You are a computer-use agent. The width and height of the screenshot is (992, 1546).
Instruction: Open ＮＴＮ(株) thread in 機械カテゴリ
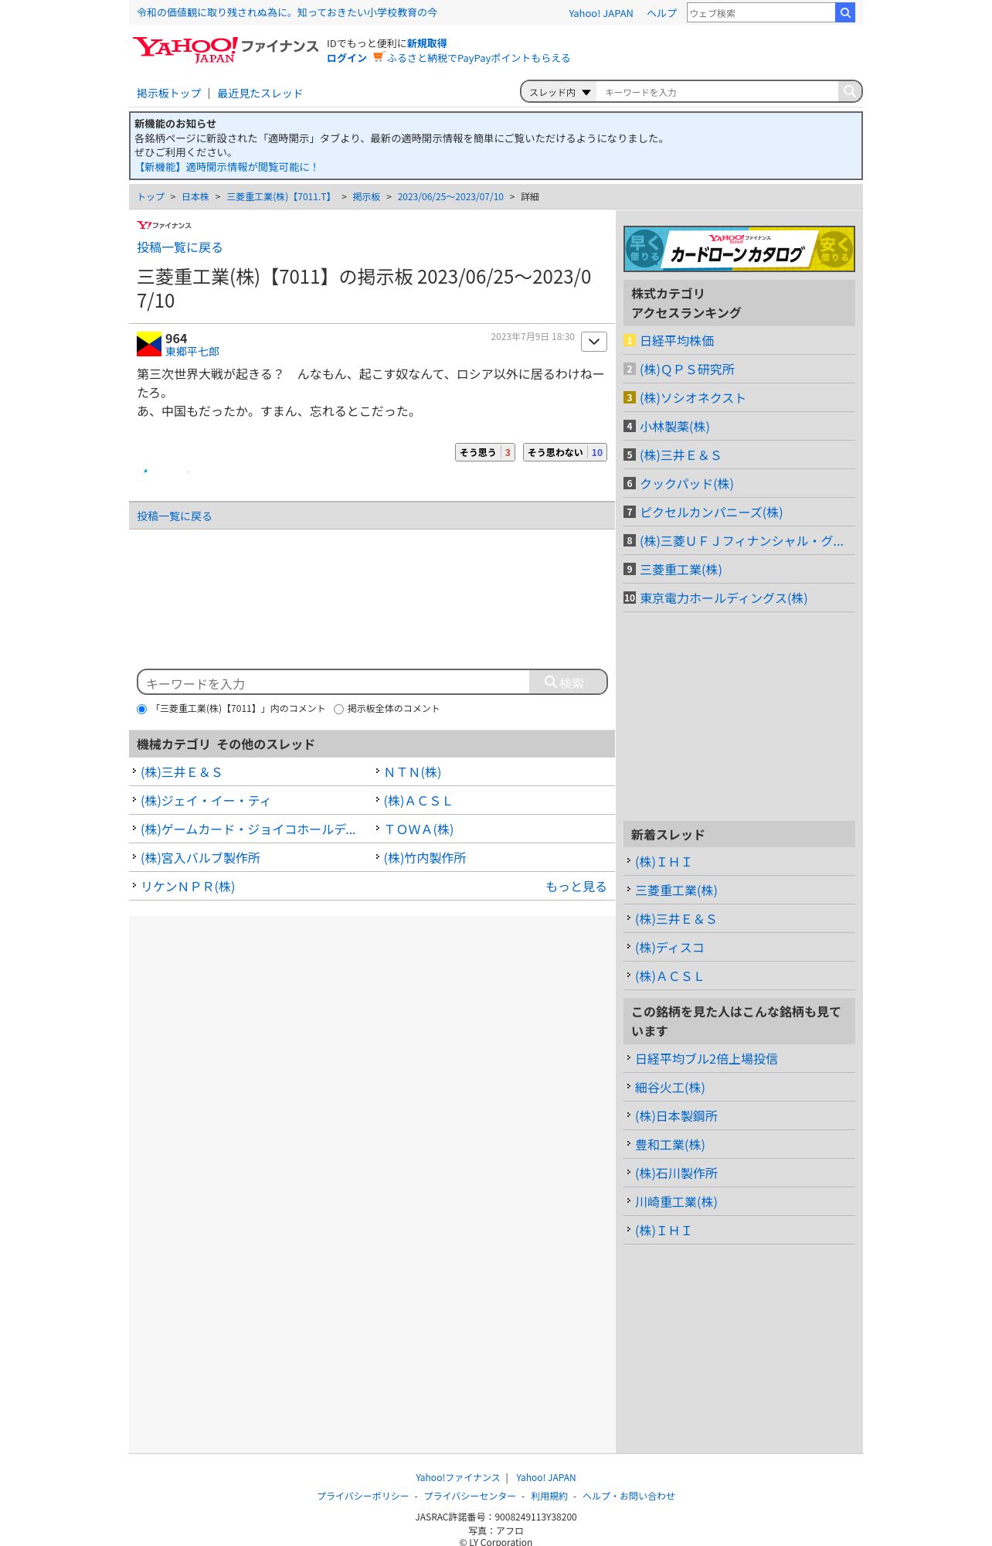pos(413,772)
